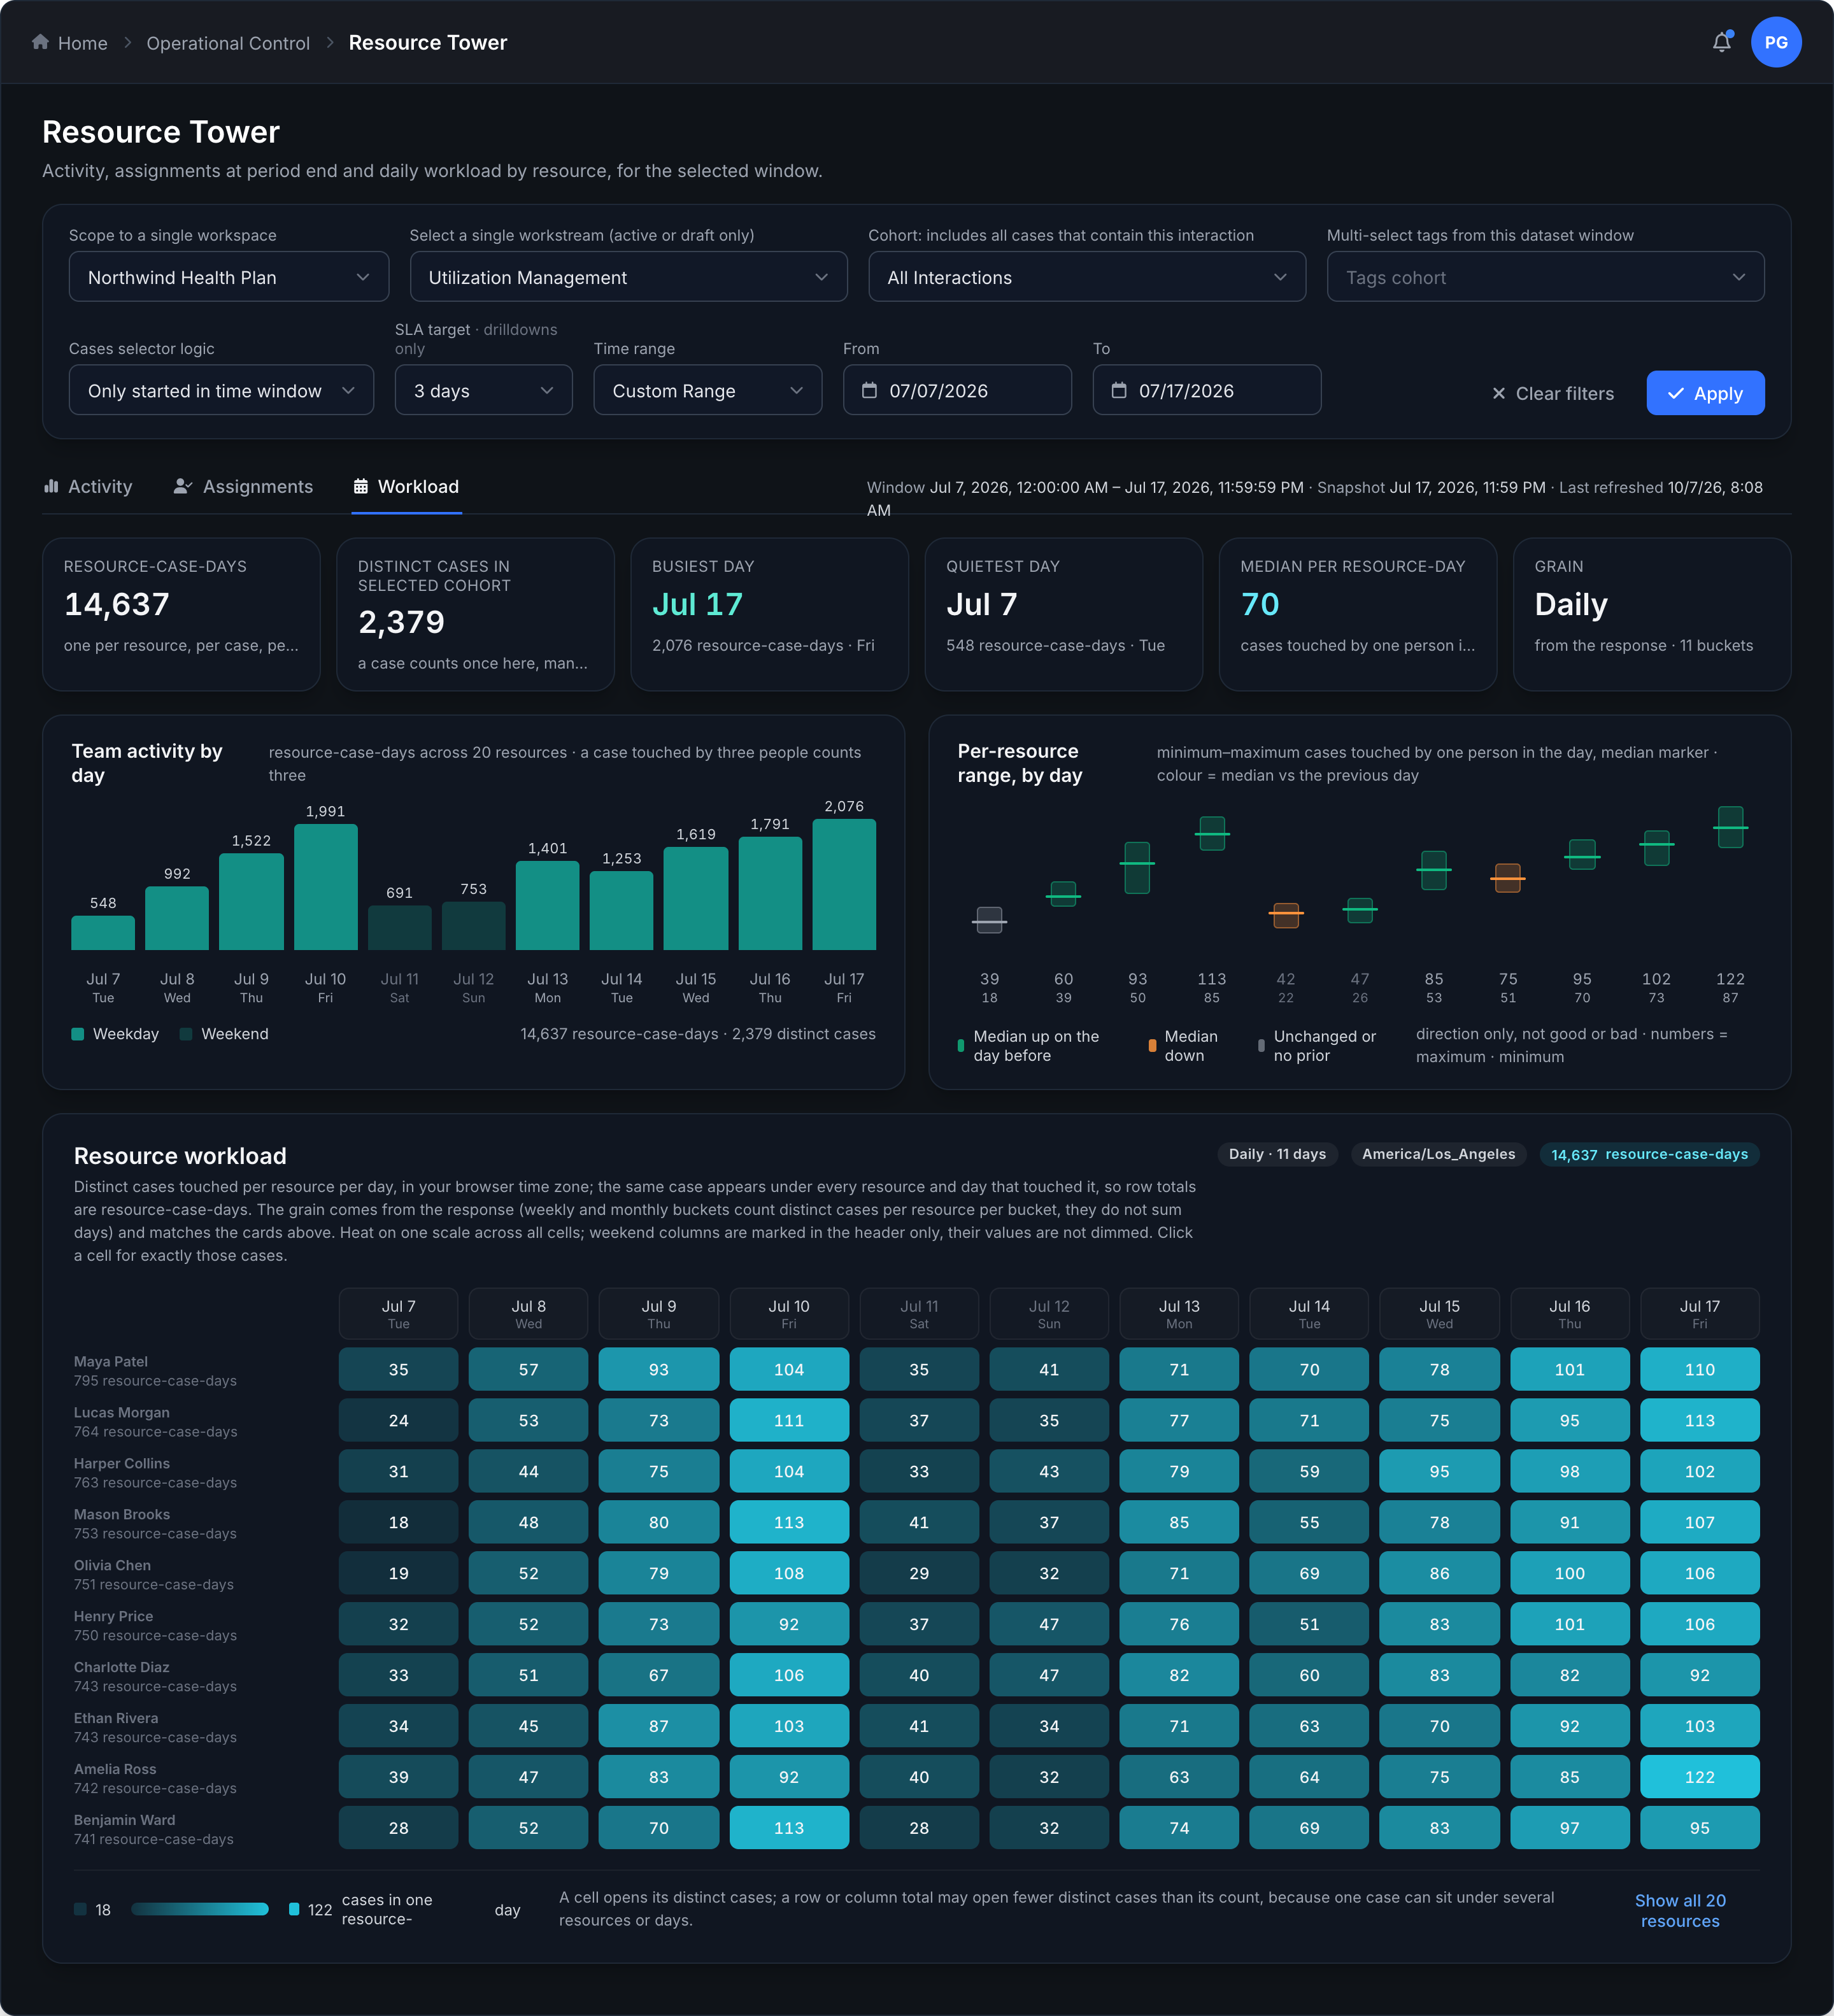Click the Clear filters button
Screen dimensions: 1834x2016
pyautogui.click(x=1552, y=393)
